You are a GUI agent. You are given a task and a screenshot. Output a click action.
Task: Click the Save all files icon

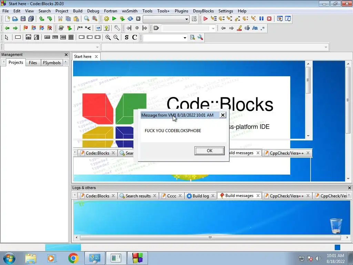tap(31, 19)
